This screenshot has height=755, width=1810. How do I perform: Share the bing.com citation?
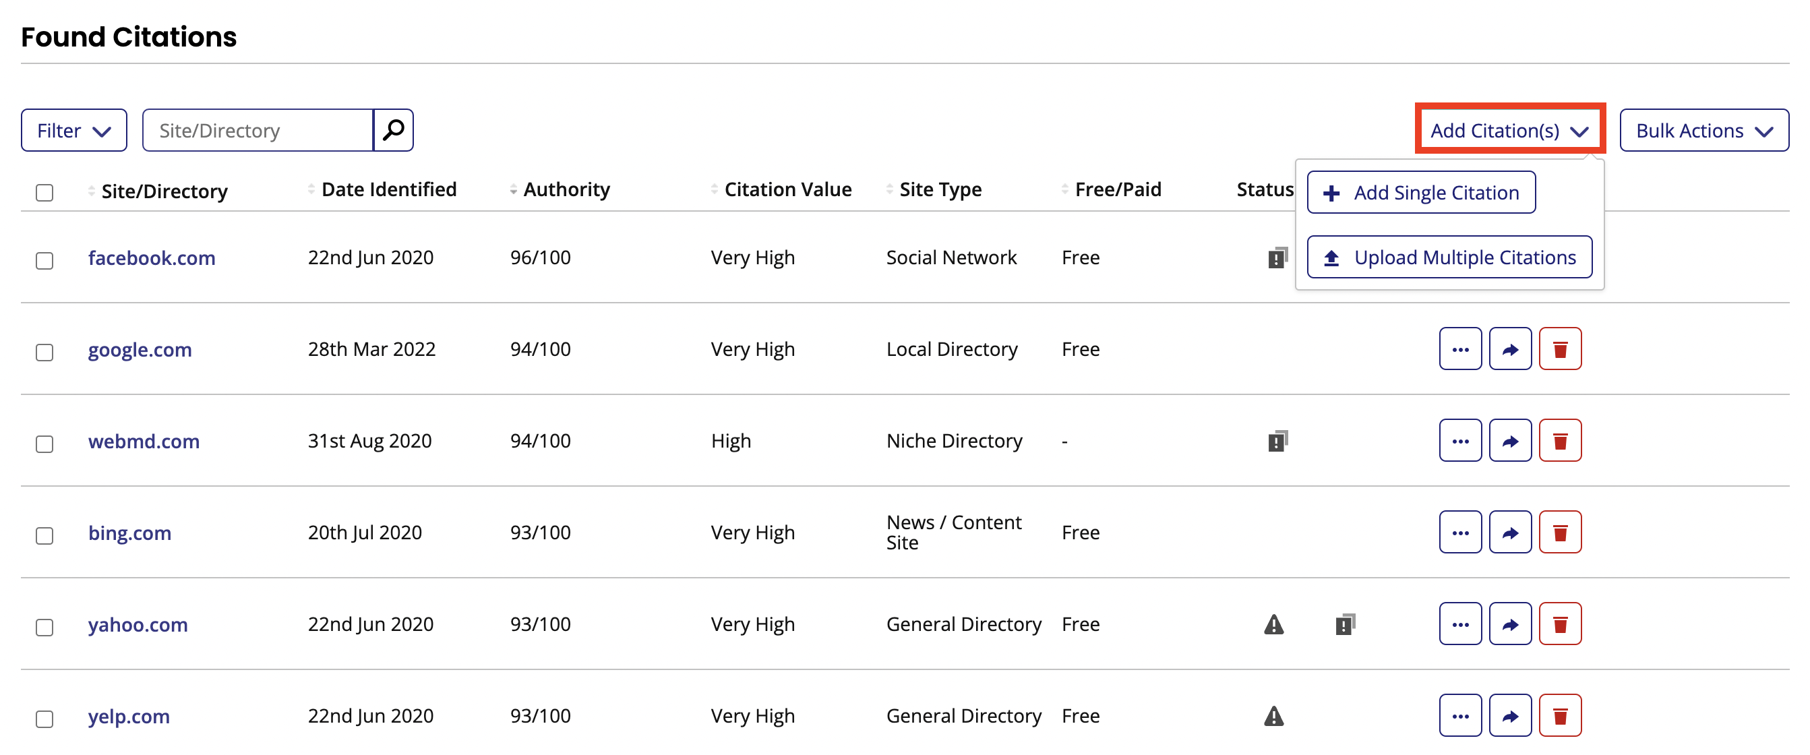(x=1510, y=533)
